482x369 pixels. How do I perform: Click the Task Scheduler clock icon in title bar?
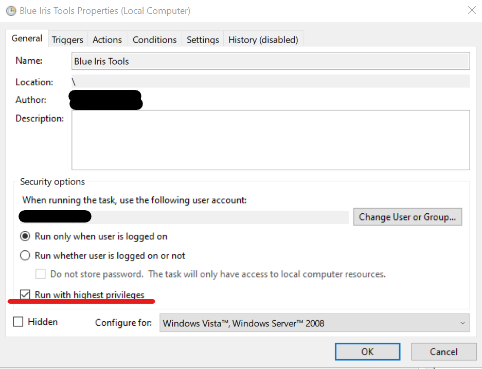click(x=11, y=11)
